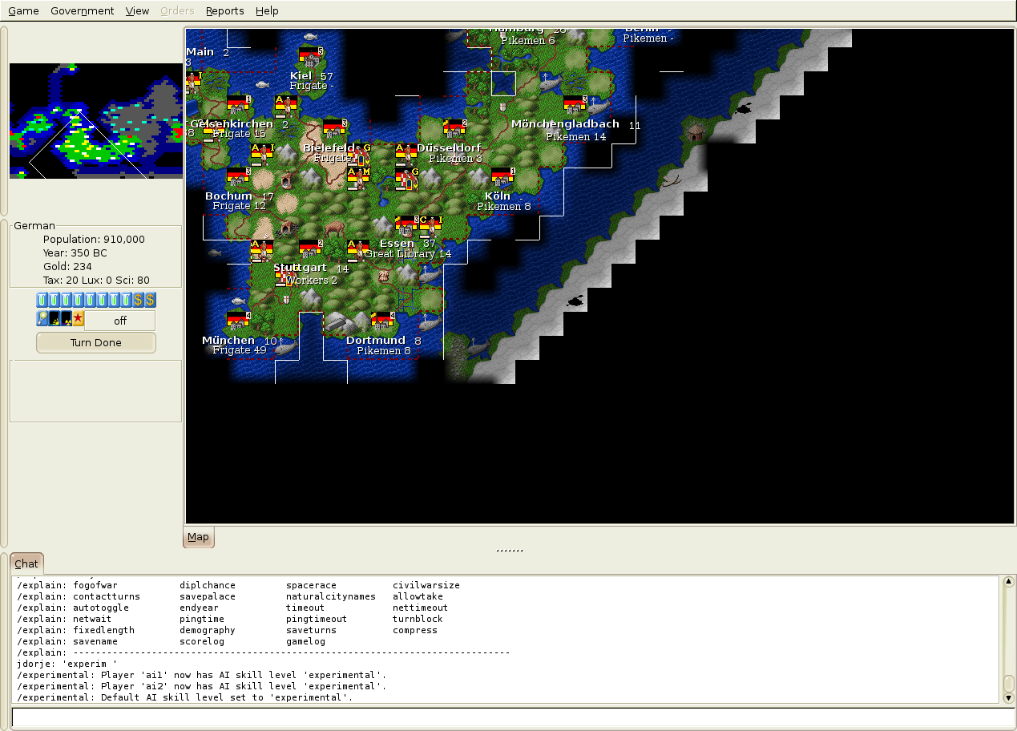Image resolution: width=1017 pixels, height=731 pixels.
Task: Select the unit right of Gelsenkirchen city
Action: tap(287, 106)
